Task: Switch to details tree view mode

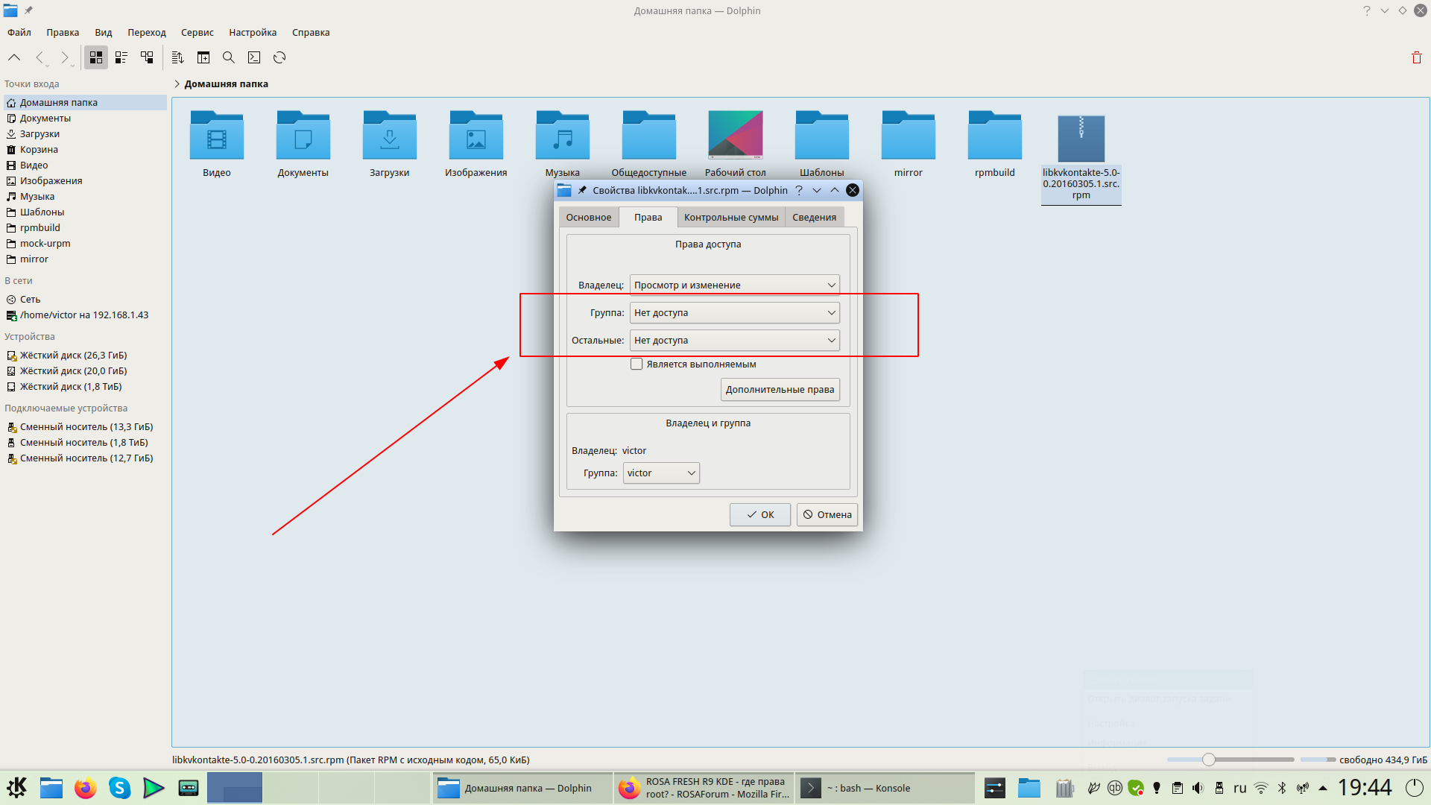Action: tap(147, 57)
